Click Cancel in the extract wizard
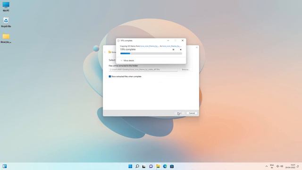 [192, 113]
